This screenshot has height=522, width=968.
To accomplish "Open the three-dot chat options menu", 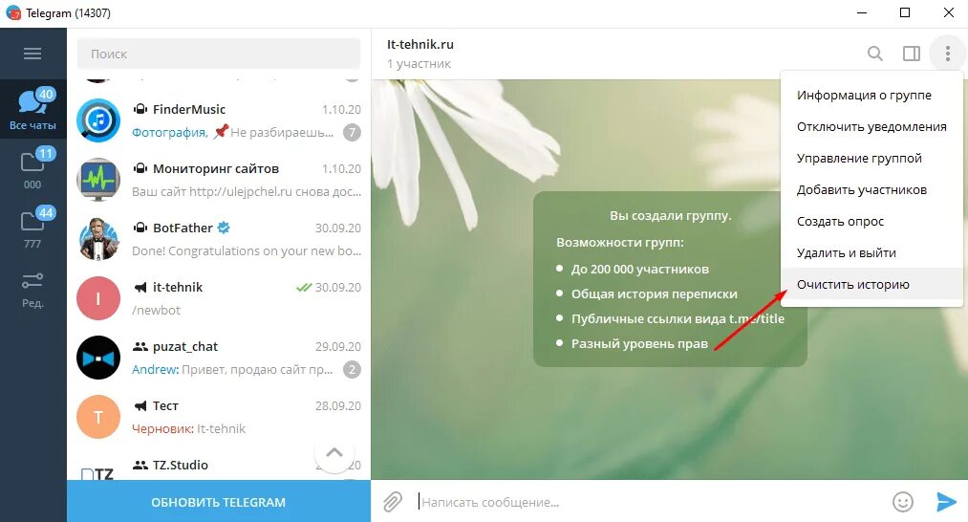I will pos(948,54).
